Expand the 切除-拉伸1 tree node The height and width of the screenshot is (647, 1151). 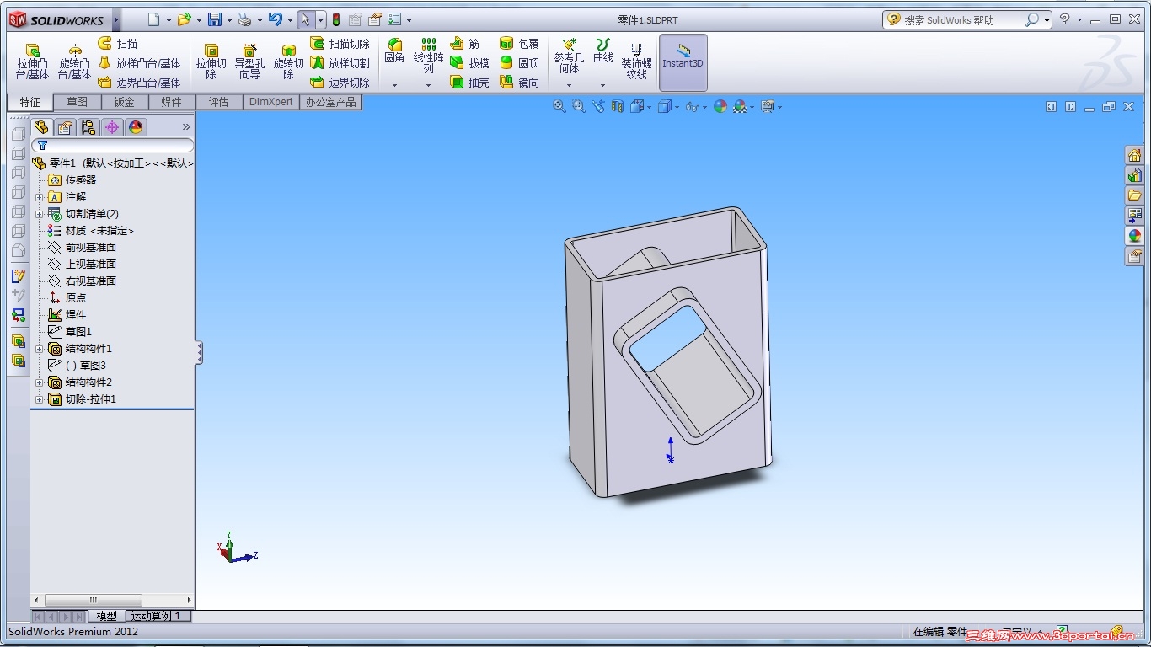[40, 399]
